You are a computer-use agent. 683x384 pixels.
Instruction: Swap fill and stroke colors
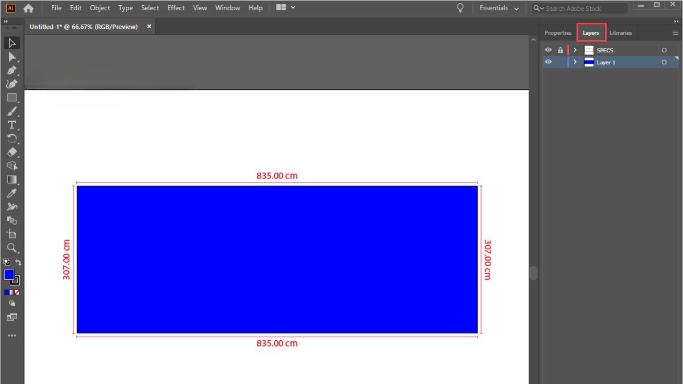coord(18,262)
